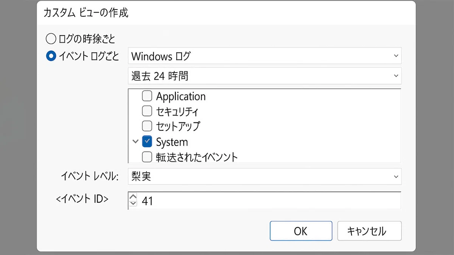Click the カスタム ビューの作成 dialog title
Screen dimensions: 454x255
click(86, 12)
